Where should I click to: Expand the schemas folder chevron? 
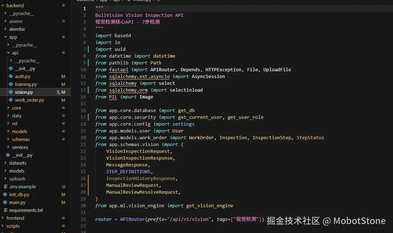(x=8, y=139)
